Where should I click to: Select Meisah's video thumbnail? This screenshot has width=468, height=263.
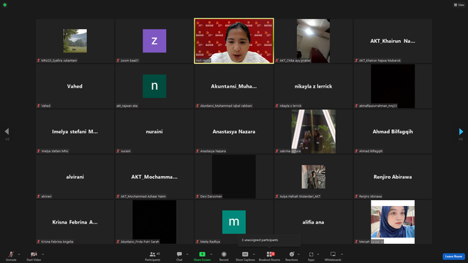coord(393,222)
